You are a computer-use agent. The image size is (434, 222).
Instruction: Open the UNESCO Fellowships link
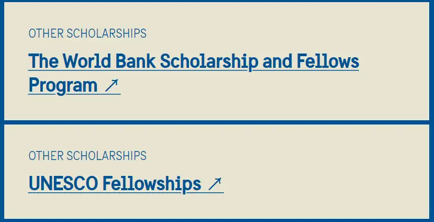click(x=115, y=184)
